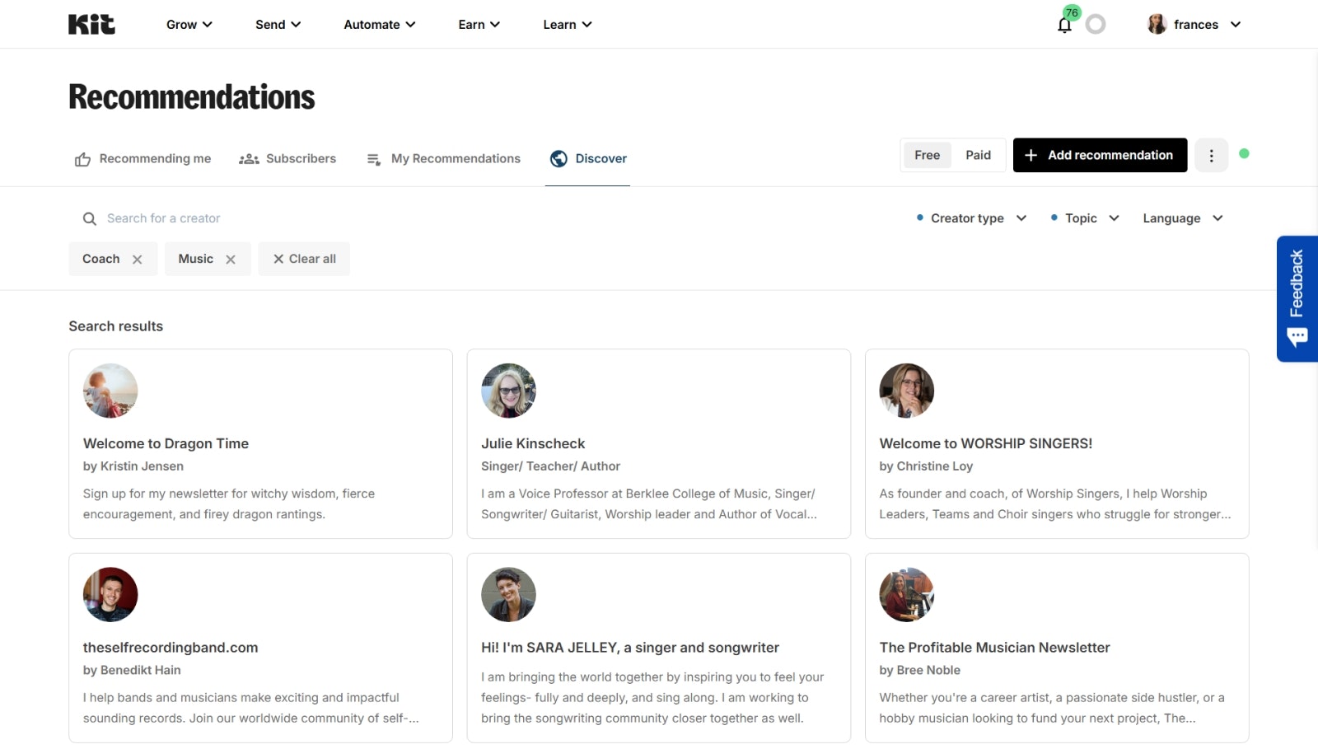Viewport: 1318px width, 749px height.
Task: Open the notifications bell
Action: point(1064,25)
